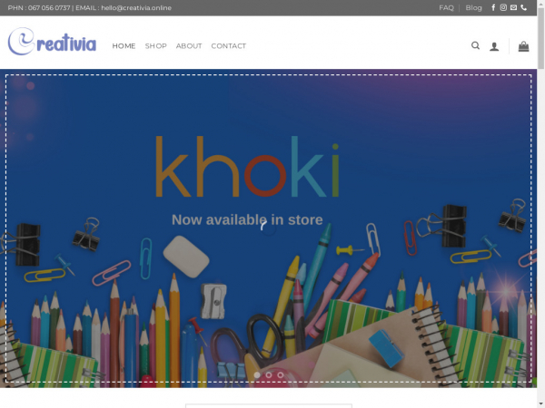
Task: Click the phone call icon
Action: click(x=523, y=7)
